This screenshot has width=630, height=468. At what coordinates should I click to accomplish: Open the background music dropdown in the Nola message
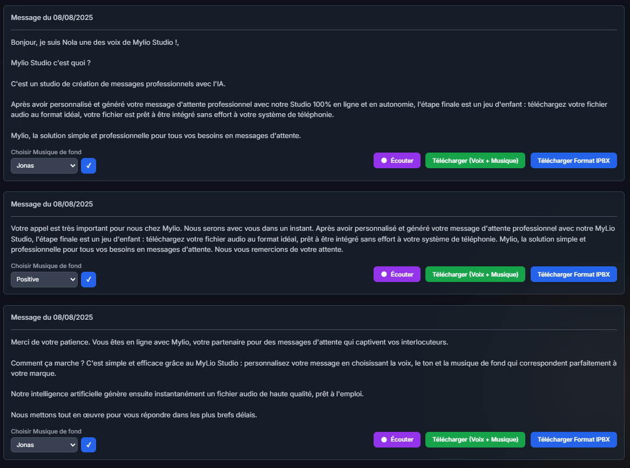click(44, 166)
